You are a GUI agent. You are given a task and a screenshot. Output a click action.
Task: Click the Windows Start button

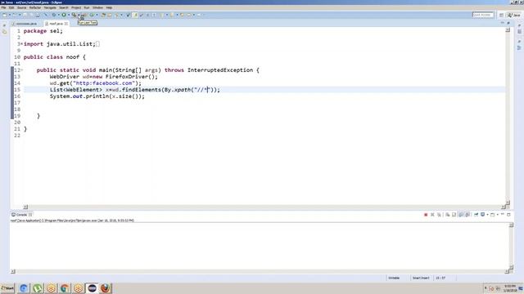[7, 288]
